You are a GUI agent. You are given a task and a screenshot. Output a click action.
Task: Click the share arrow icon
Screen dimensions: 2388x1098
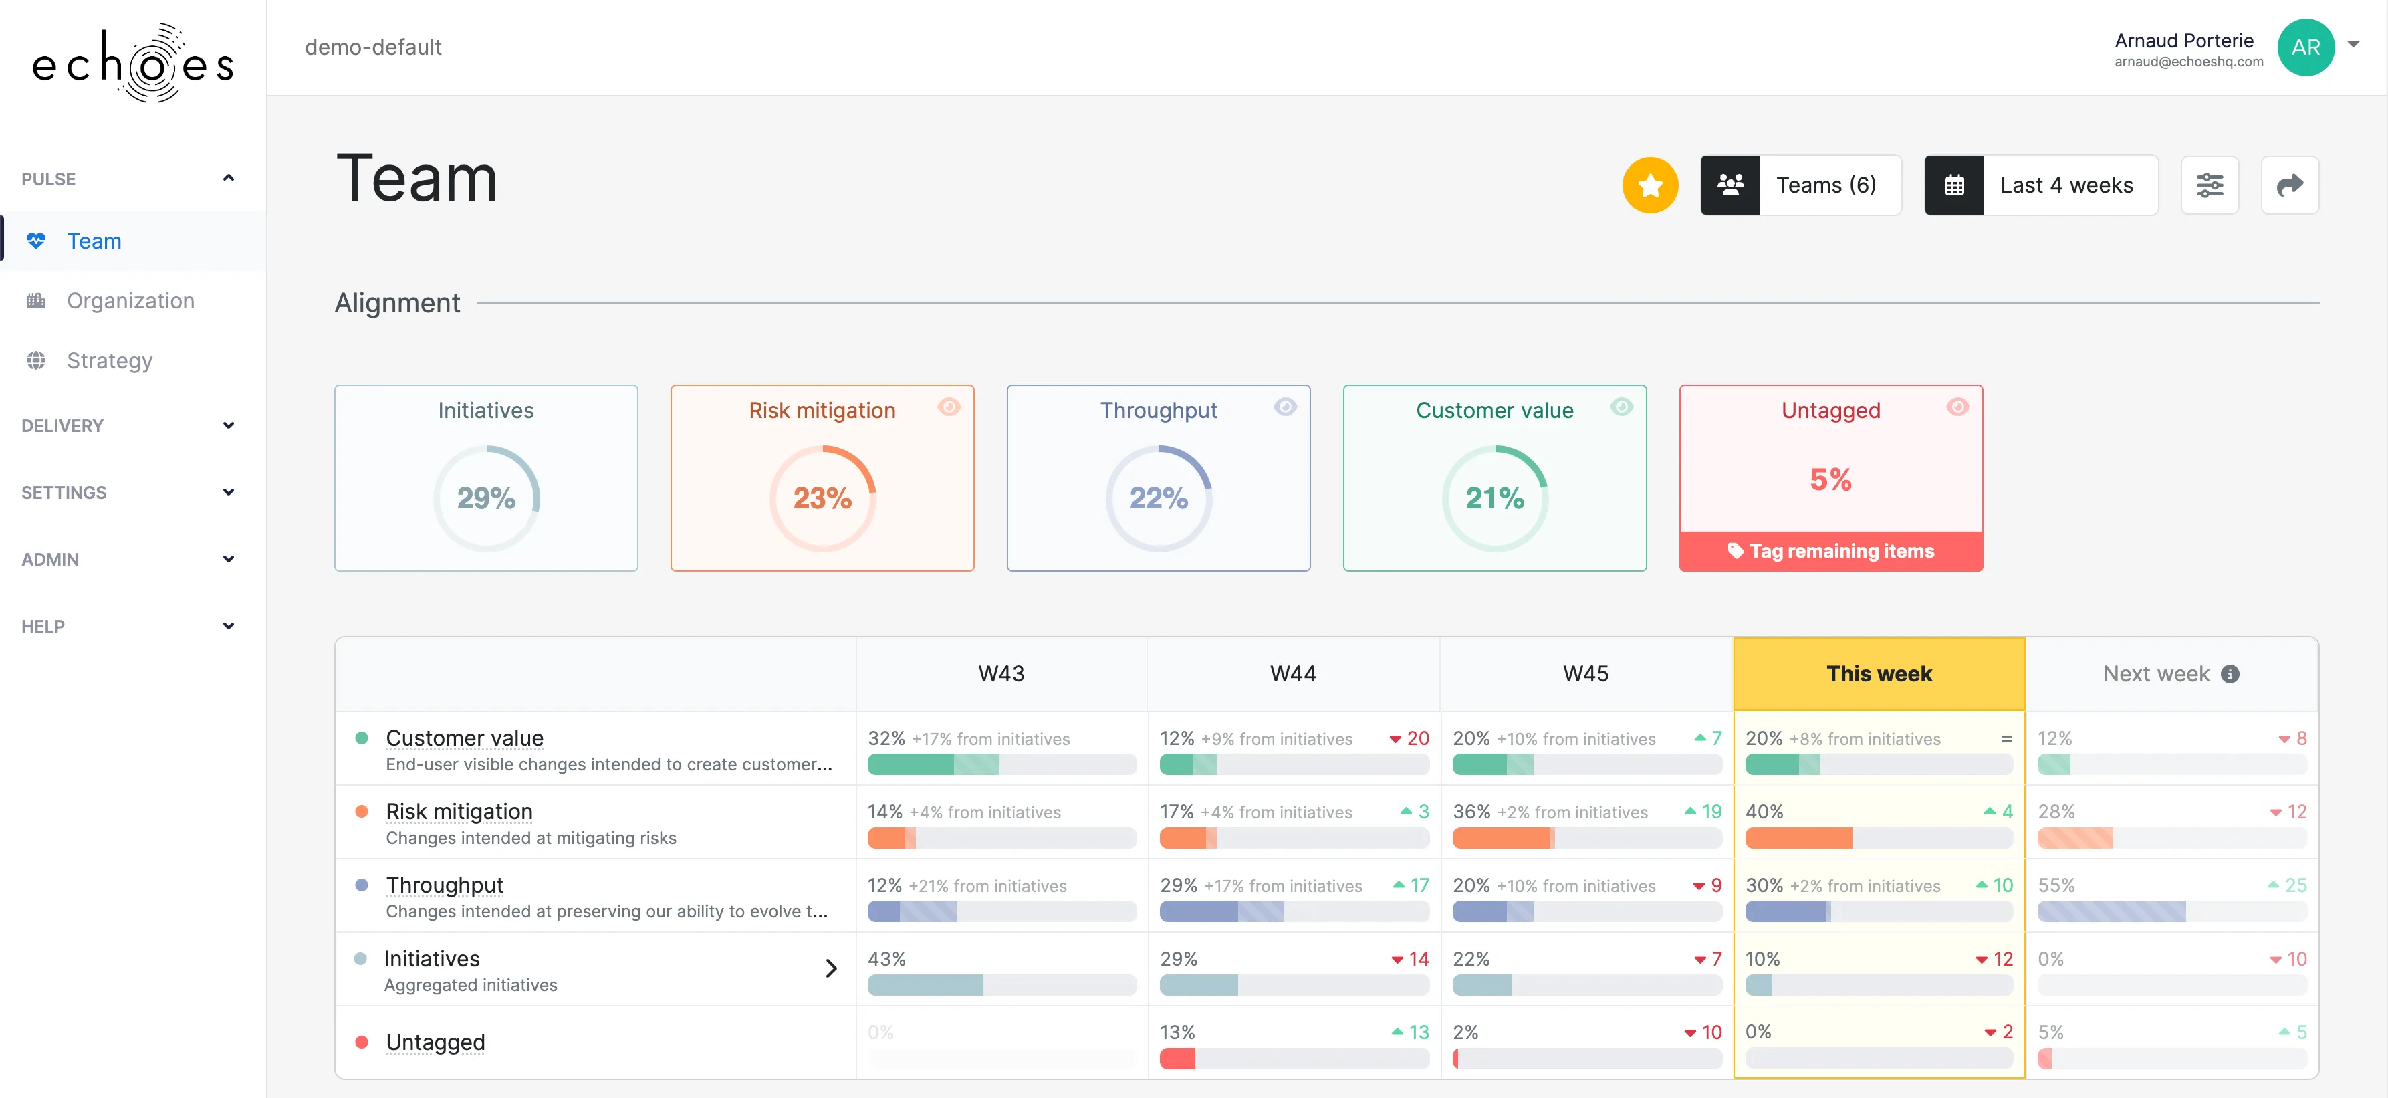(x=2290, y=185)
